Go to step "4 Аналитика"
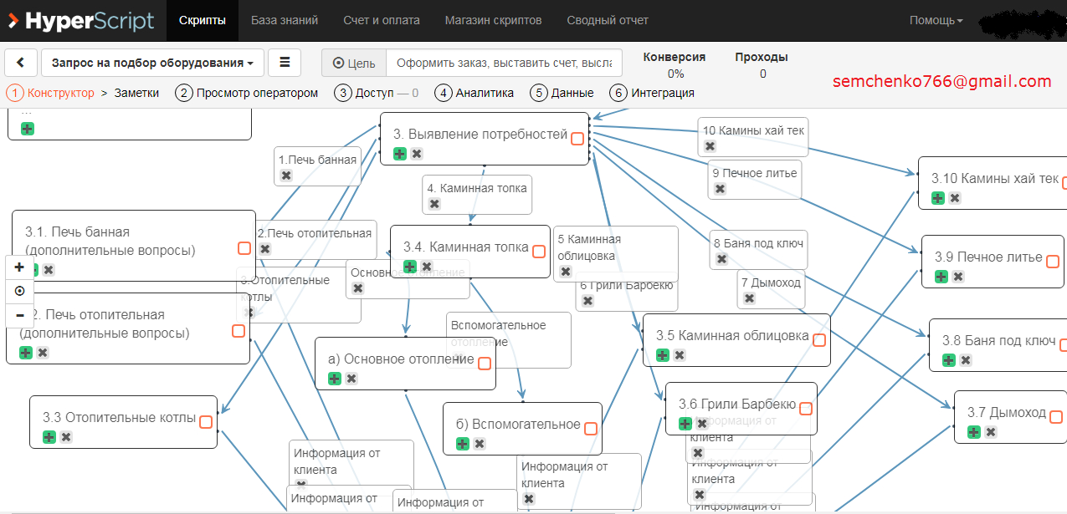This screenshot has height=514, width=1067. pyautogui.click(x=474, y=93)
